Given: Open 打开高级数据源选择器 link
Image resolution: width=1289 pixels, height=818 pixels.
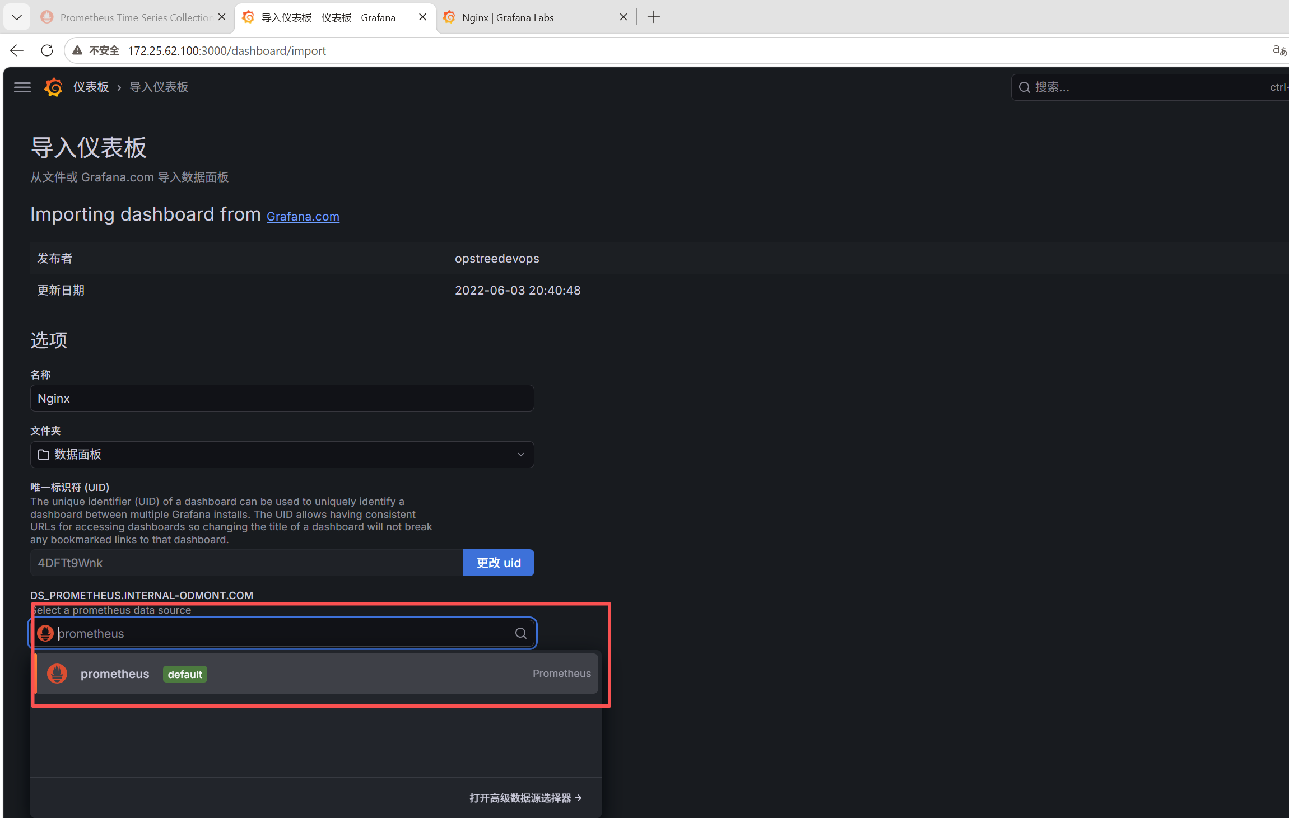Looking at the screenshot, I should coord(525,798).
